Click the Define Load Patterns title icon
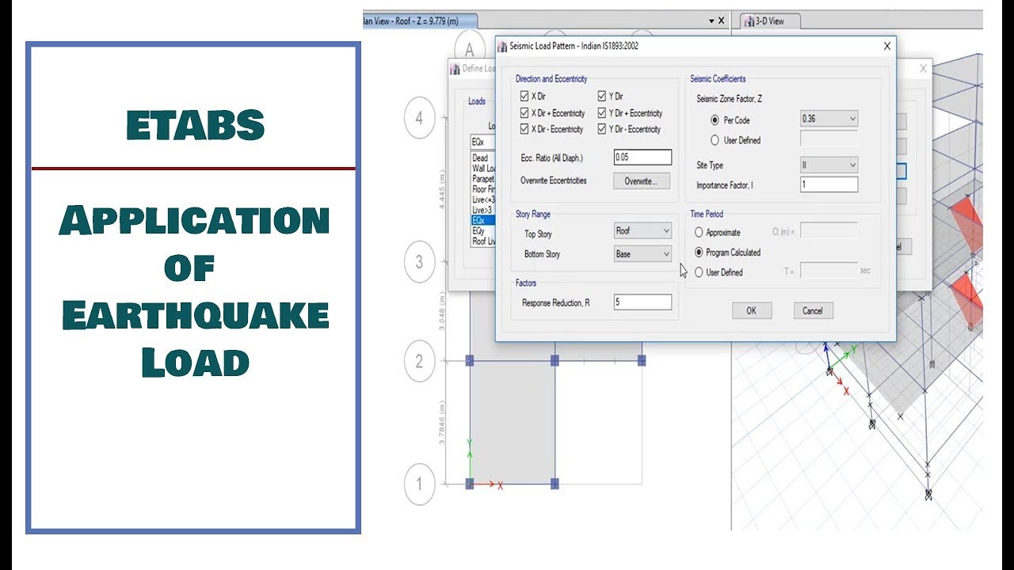The width and height of the screenshot is (1014, 570). (455, 69)
